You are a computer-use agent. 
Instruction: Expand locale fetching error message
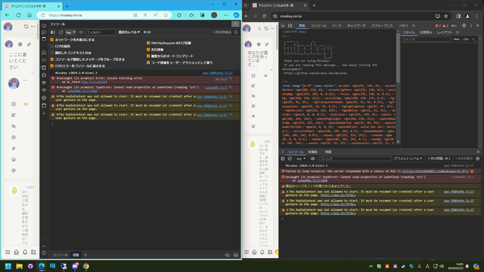(x=58, y=78)
